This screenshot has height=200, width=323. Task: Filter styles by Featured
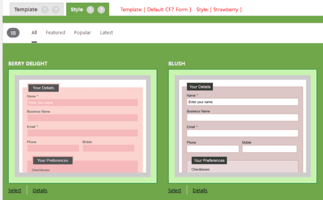55,32
